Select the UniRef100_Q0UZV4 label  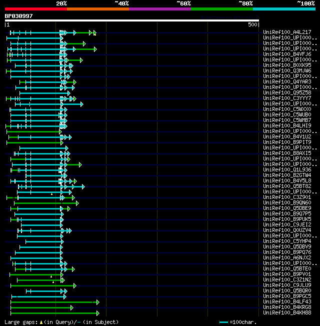tap(287, 230)
